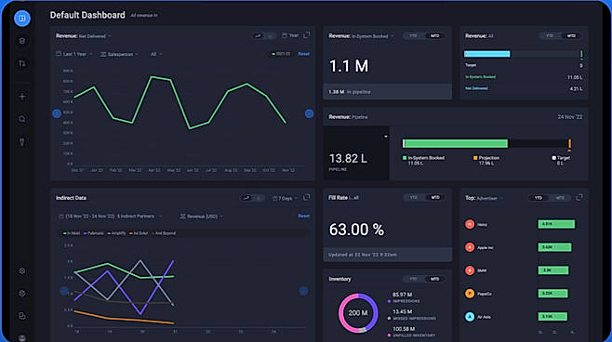
Task: Click the 1.38 M in pipeline text
Action: [350, 92]
